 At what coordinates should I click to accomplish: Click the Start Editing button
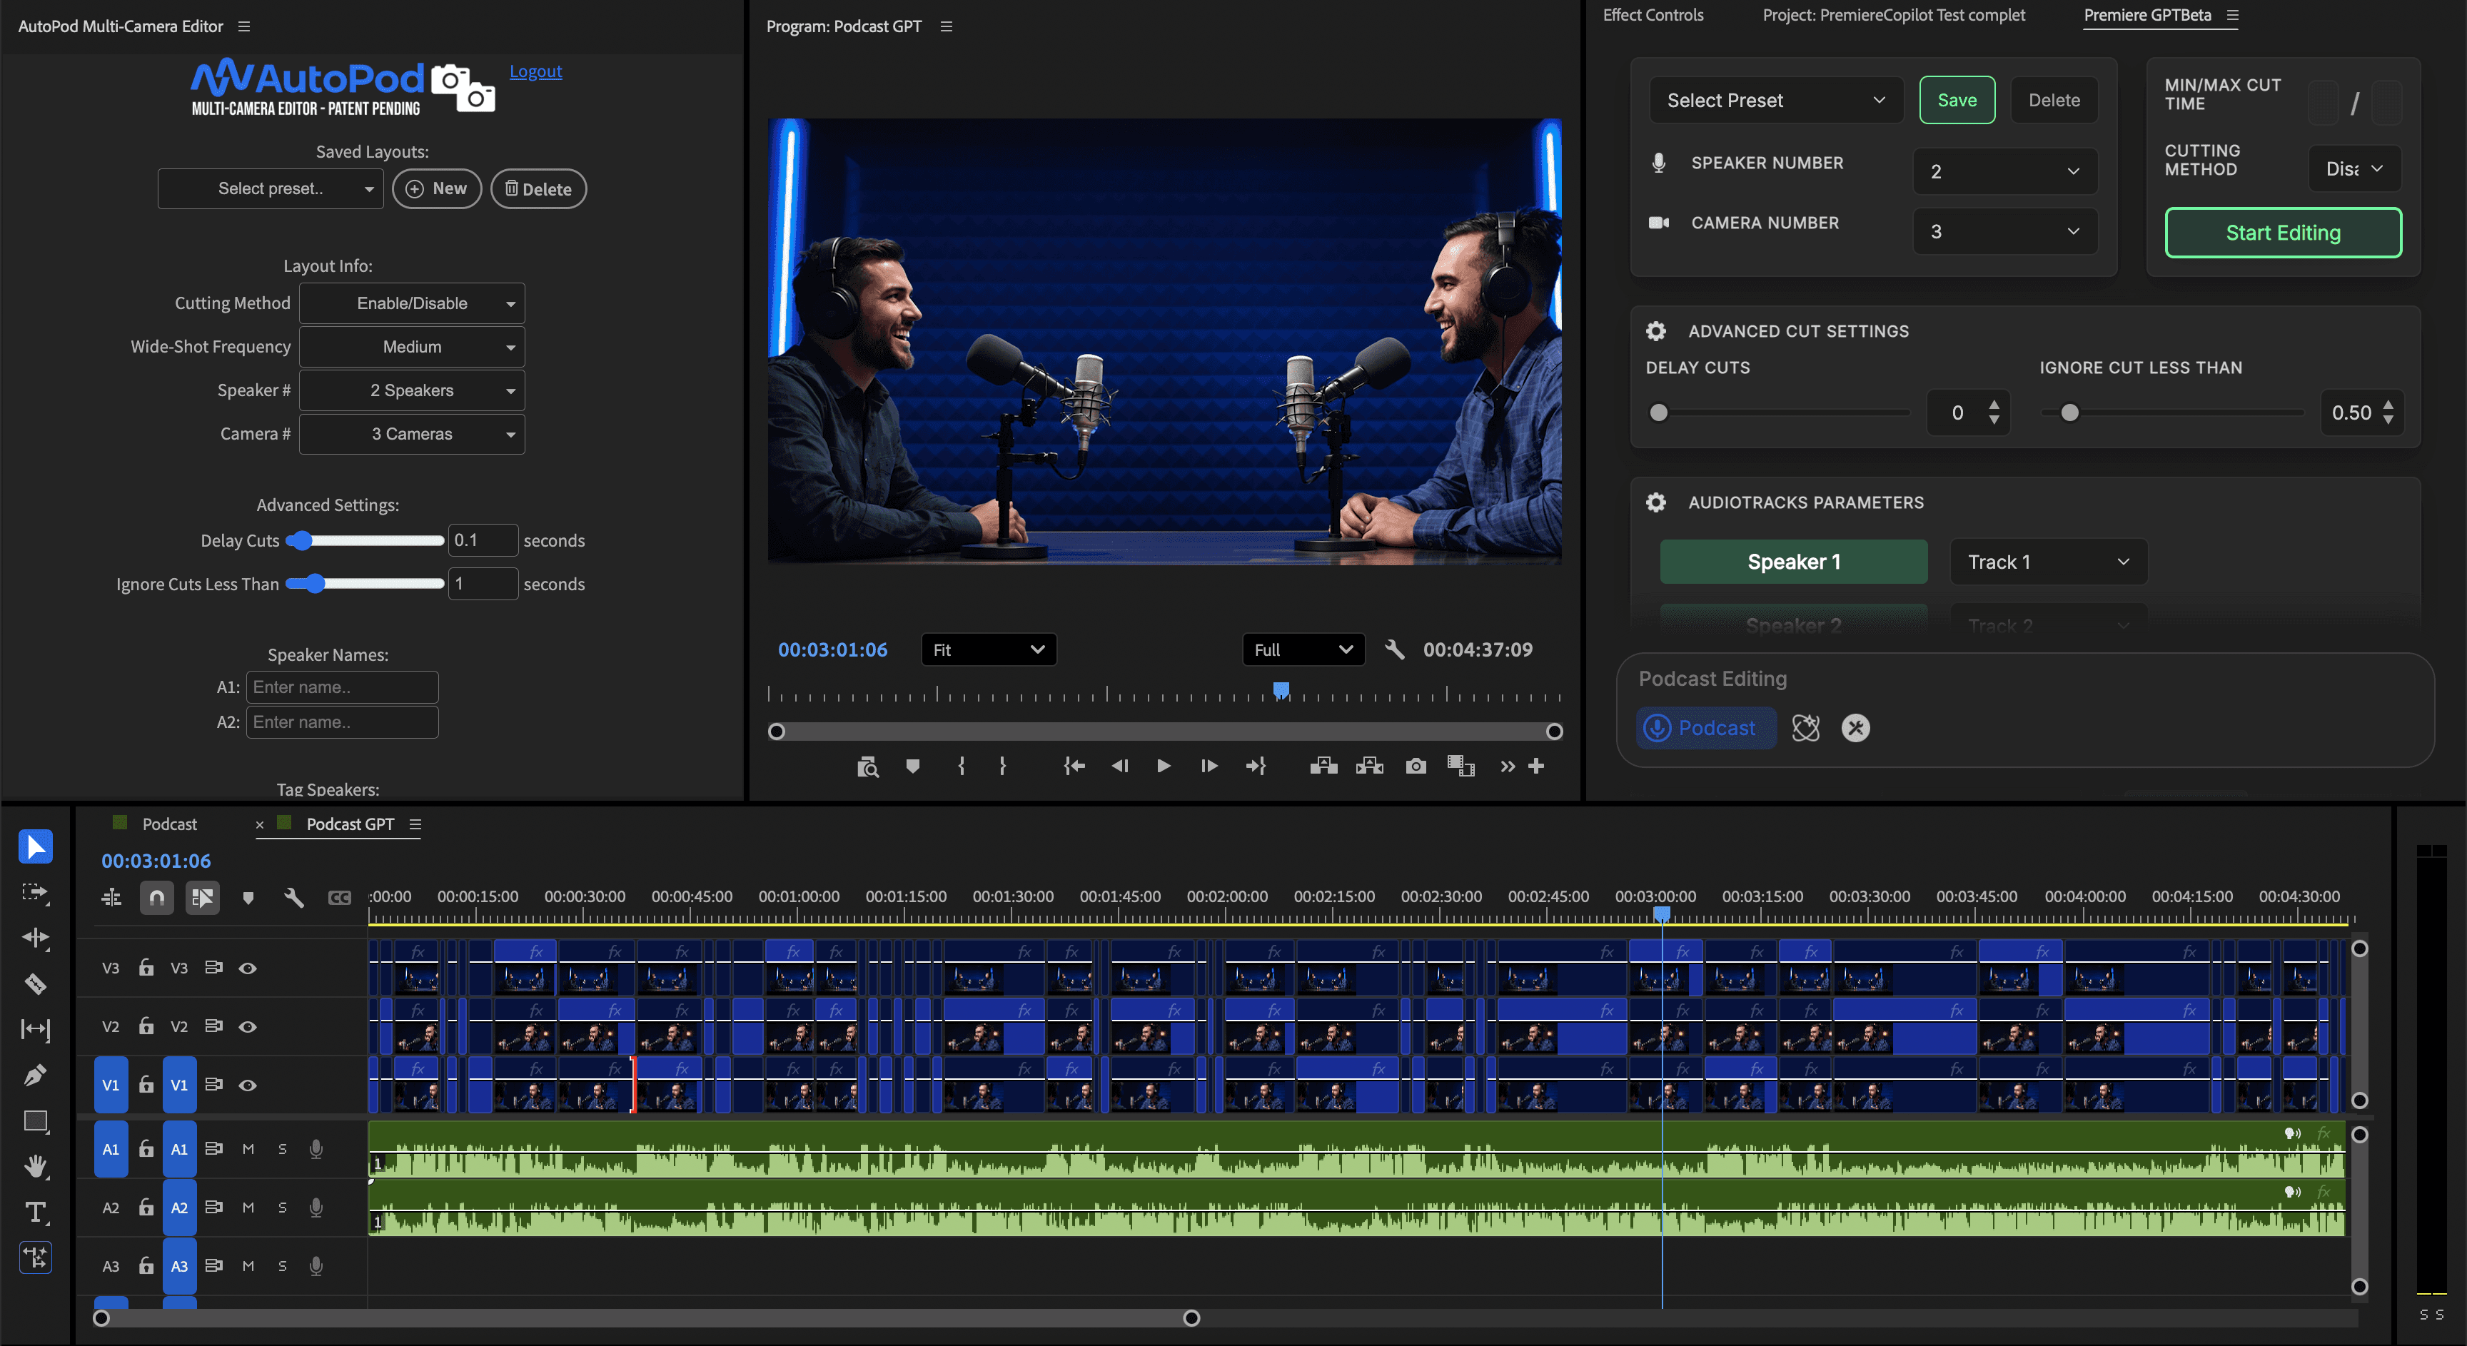coord(2282,233)
